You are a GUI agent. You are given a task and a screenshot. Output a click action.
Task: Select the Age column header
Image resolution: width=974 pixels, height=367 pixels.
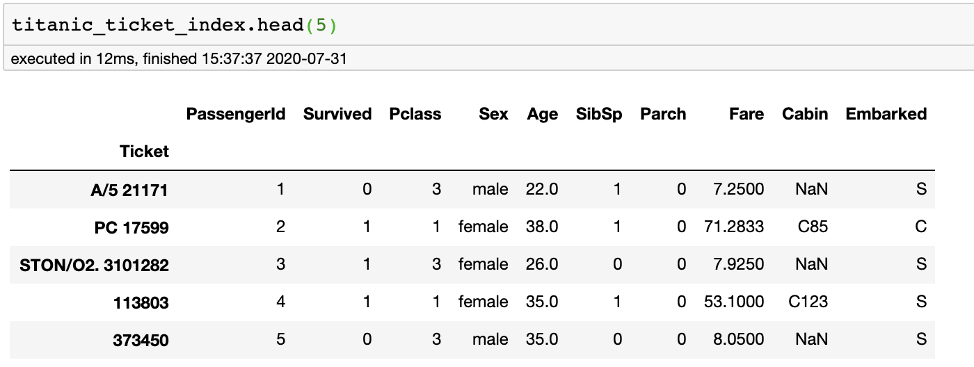543,114
